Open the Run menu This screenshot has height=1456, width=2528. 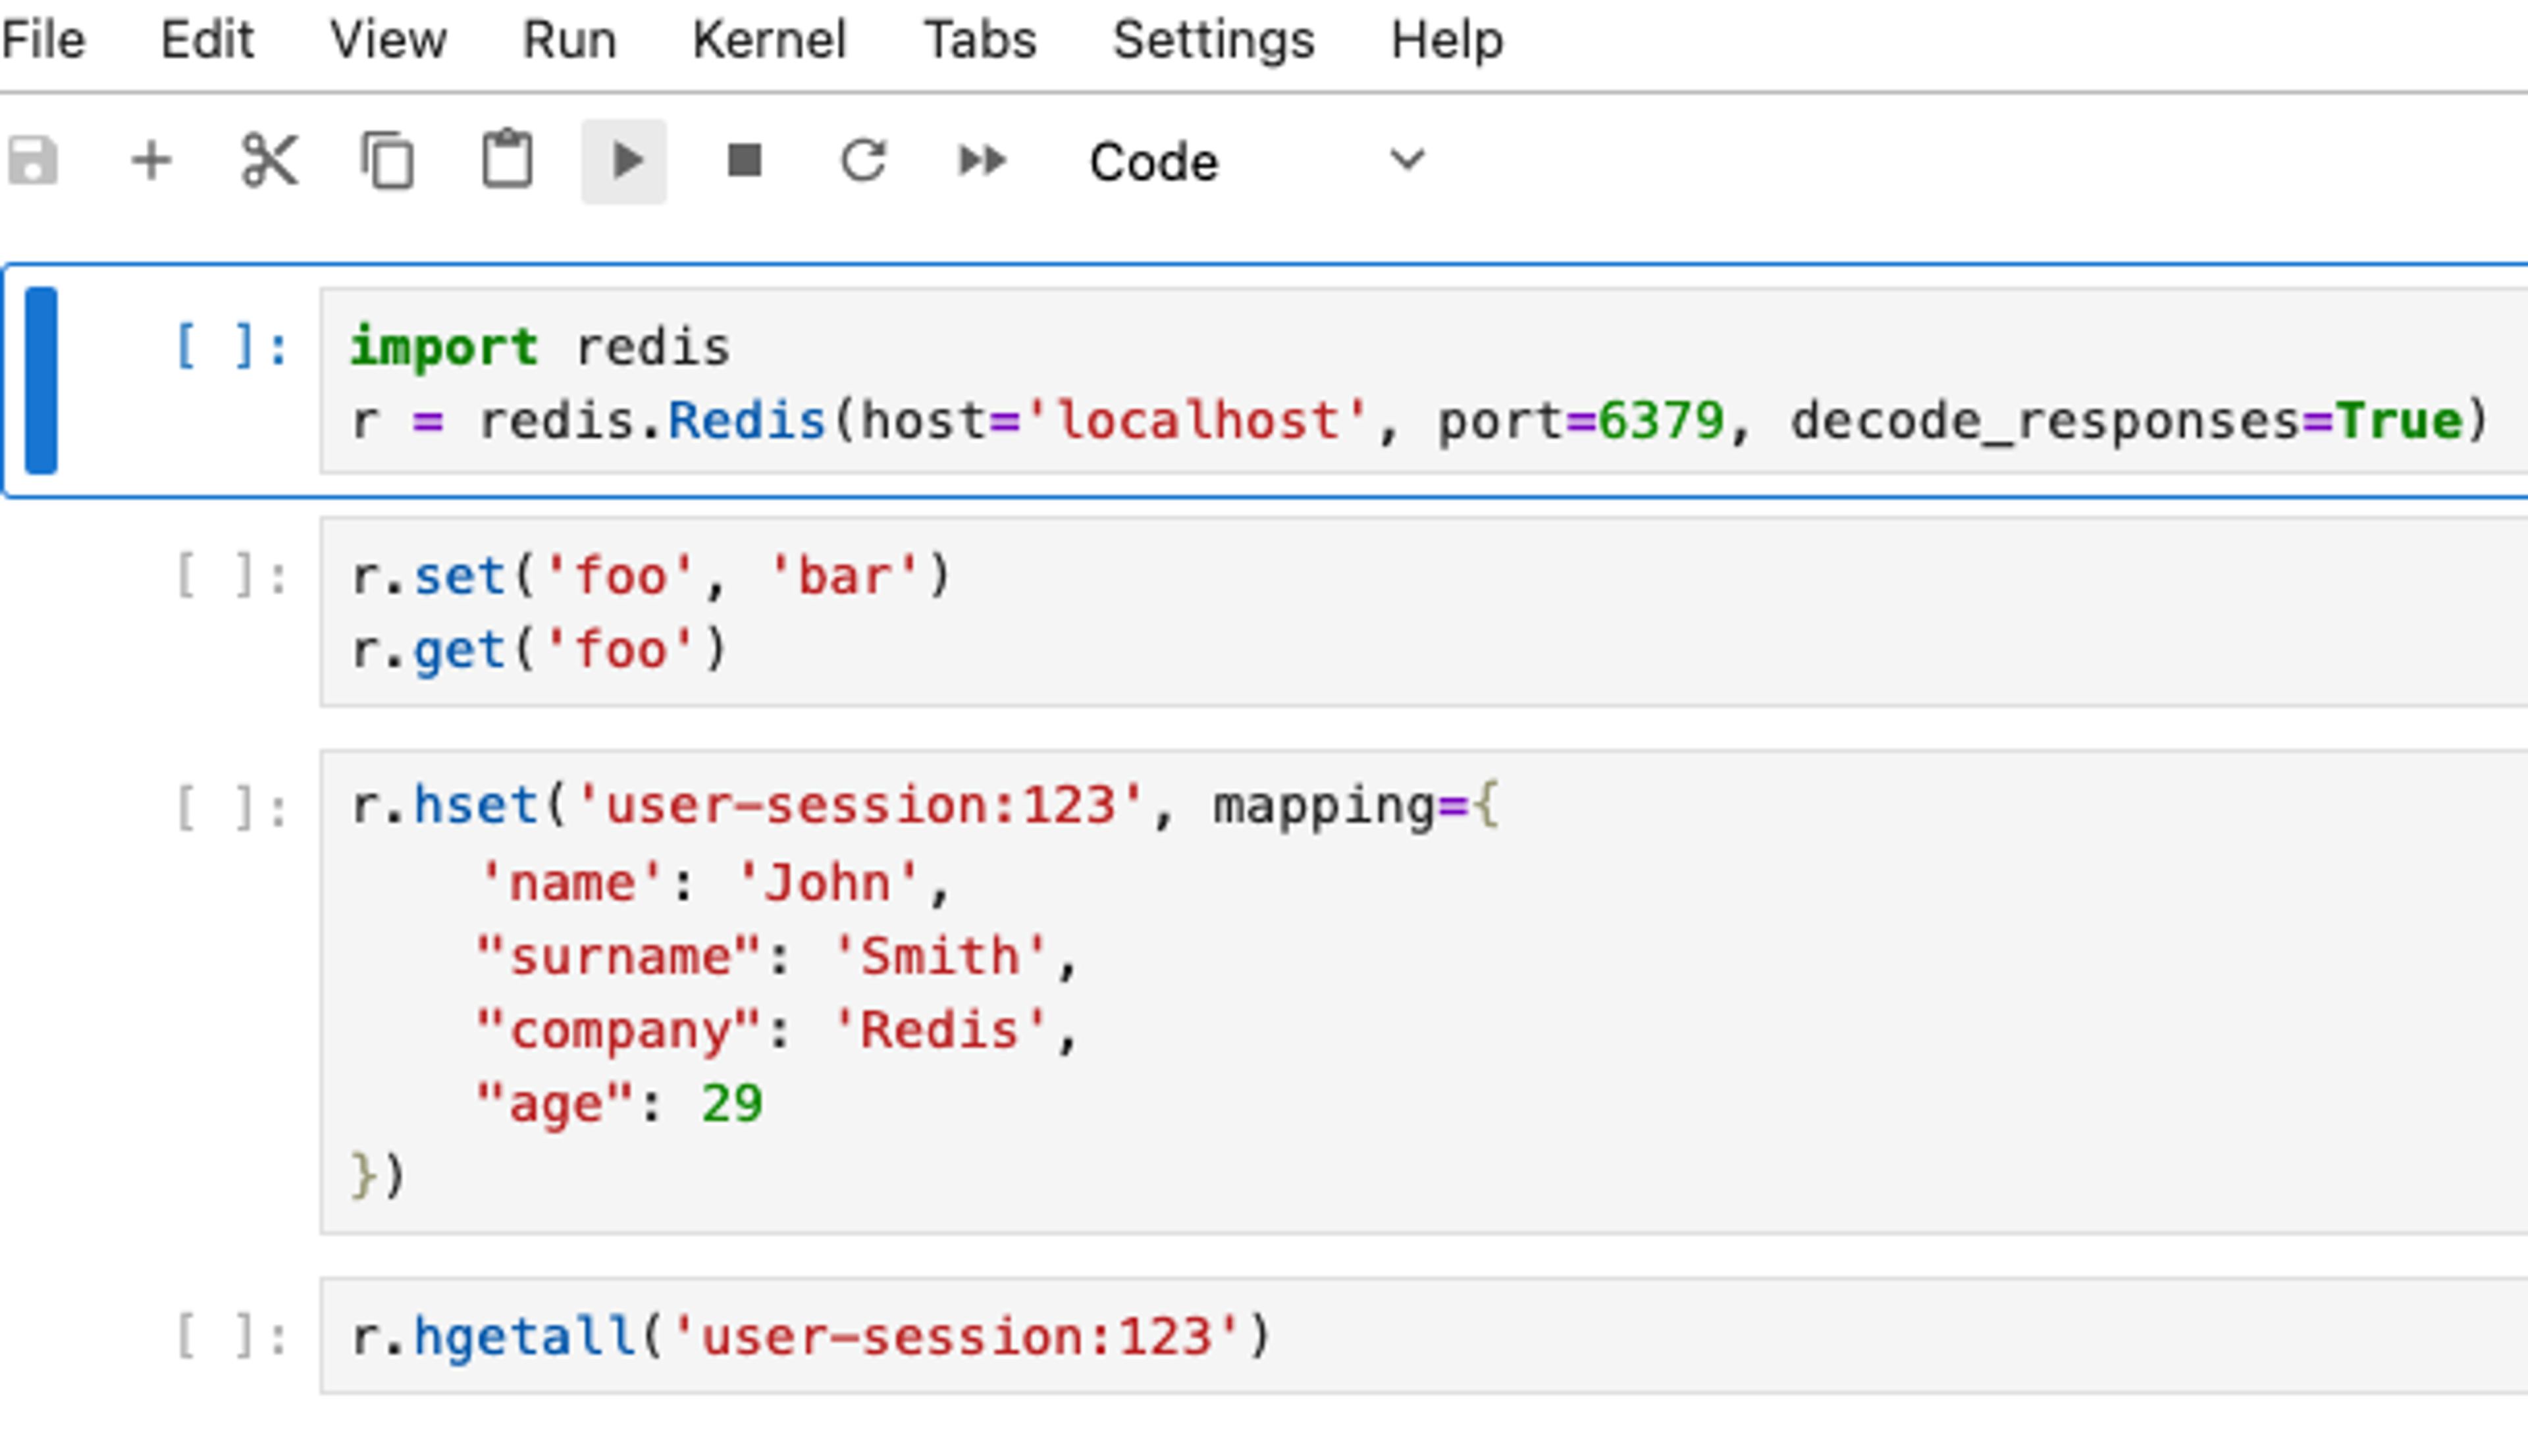[569, 41]
